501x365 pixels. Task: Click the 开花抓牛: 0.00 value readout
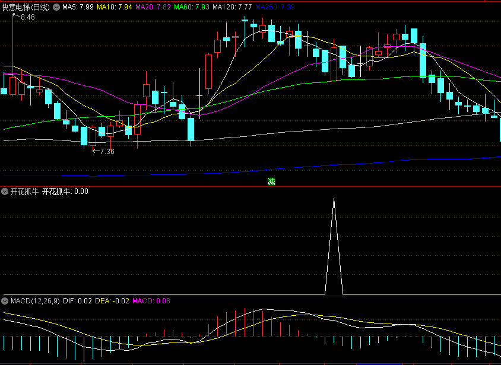coord(65,191)
